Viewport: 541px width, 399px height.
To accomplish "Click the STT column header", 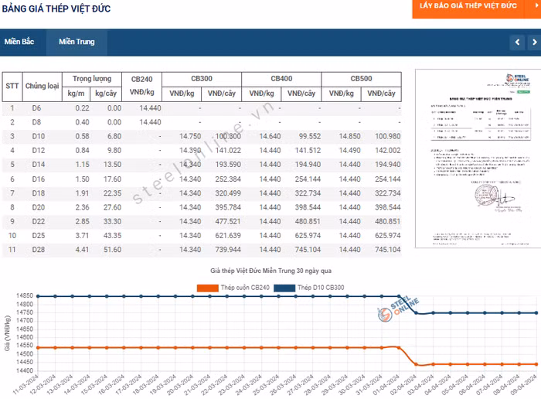I will click(12, 86).
